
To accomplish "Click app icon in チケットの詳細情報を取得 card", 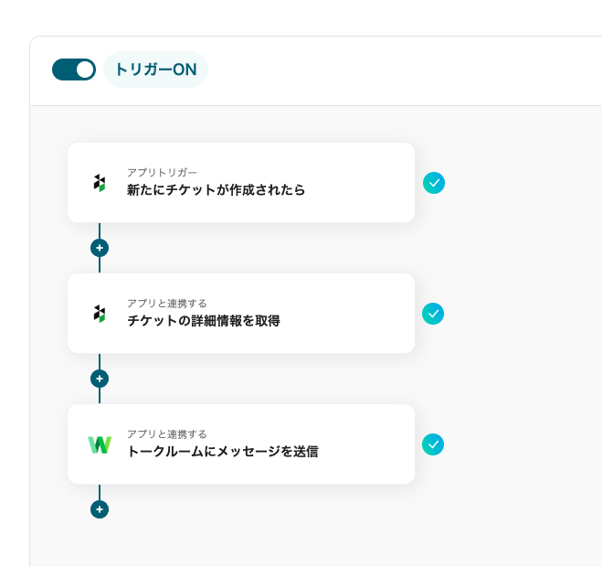I will point(100,314).
